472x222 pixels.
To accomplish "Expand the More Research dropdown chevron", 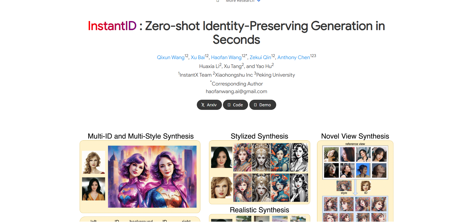I will [259, 1].
